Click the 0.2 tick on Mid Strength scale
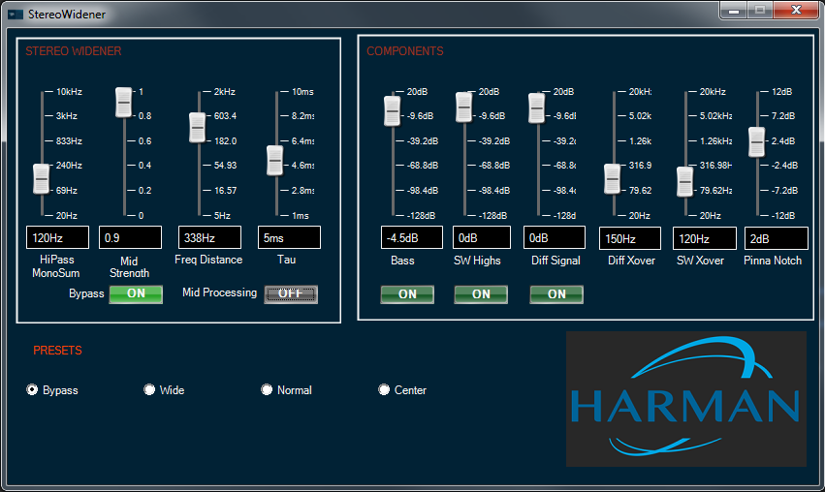 (144, 190)
